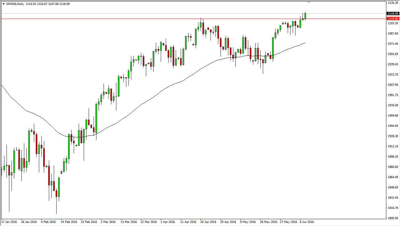Viewport: 400px width, 226px height.
Task: Select the SPX500,Daily title text
Action: click(x=14, y=4)
